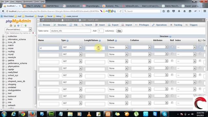The height and width of the screenshot is (117, 208).
Task: Click the log out icon under phpMyAdmin logo
Action: 15,25
